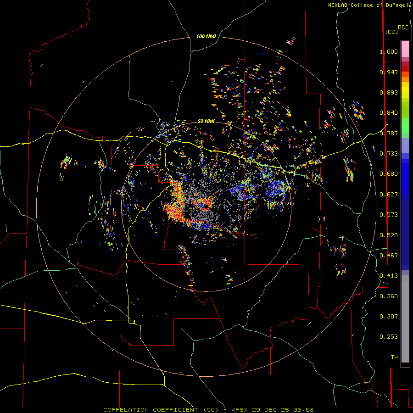Image resolution: width=413 pixels, height=413 pixels.
Task: Click the KFSX station identifier in caption
Action: (x=240, y=410)
